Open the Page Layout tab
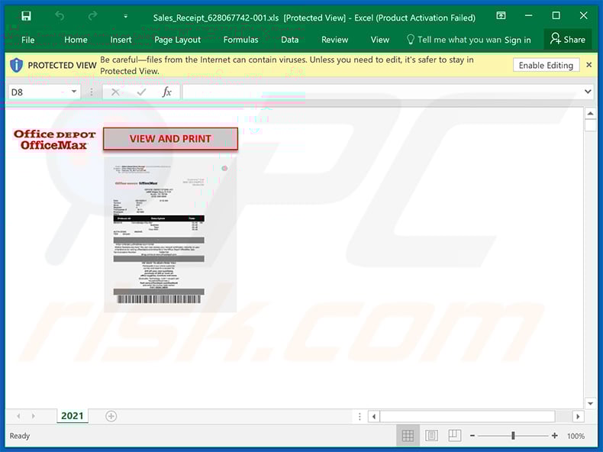 [x=177, y=40]
